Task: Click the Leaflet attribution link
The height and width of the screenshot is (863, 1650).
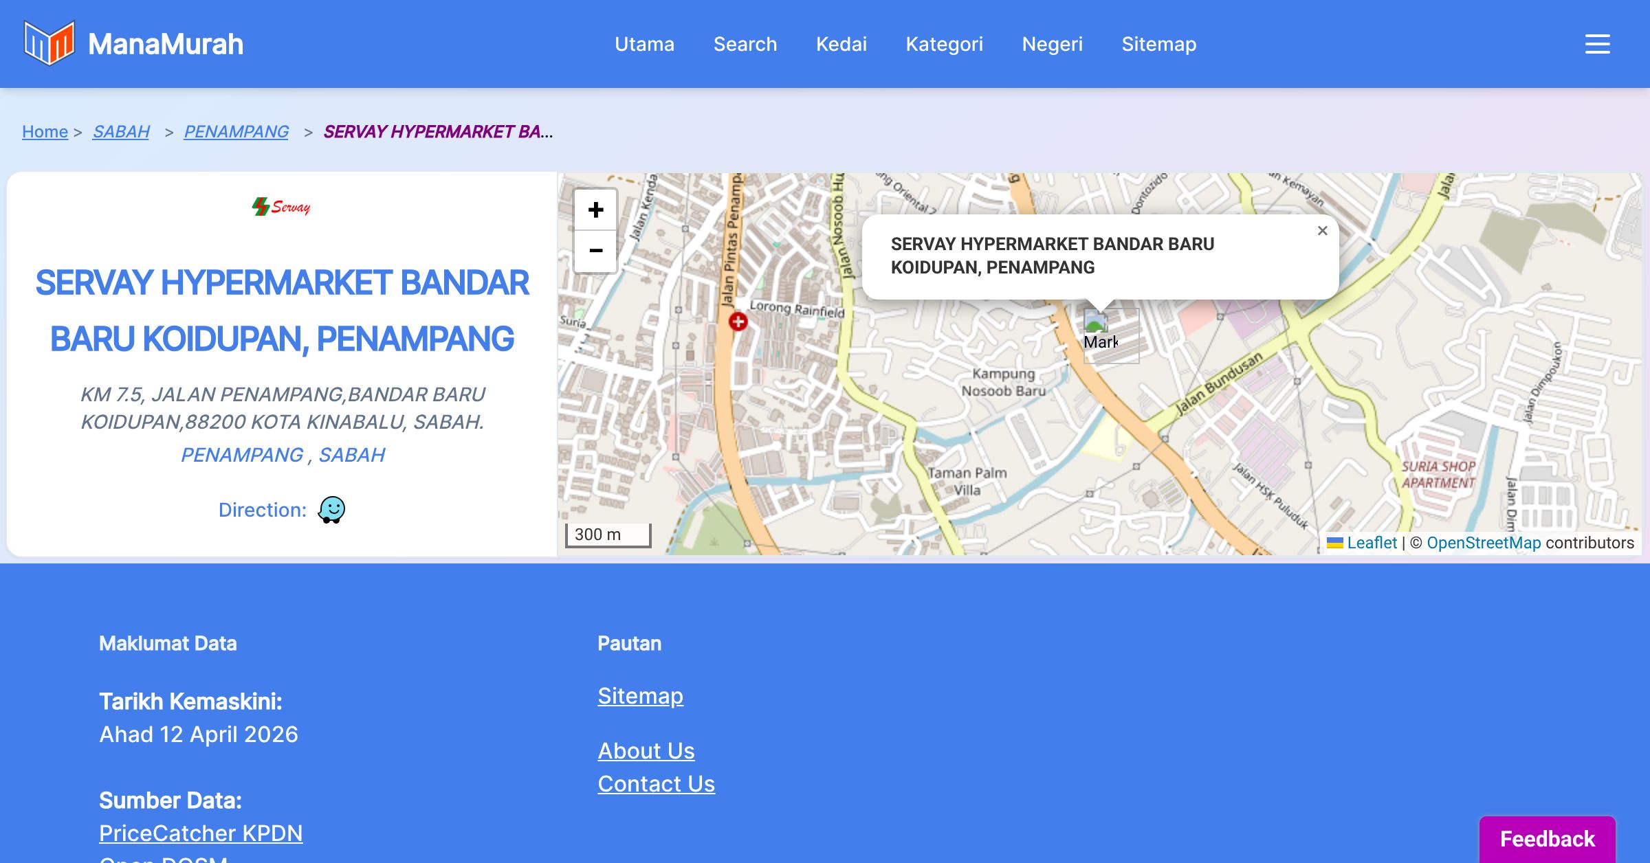Action: click(1372, 543)
